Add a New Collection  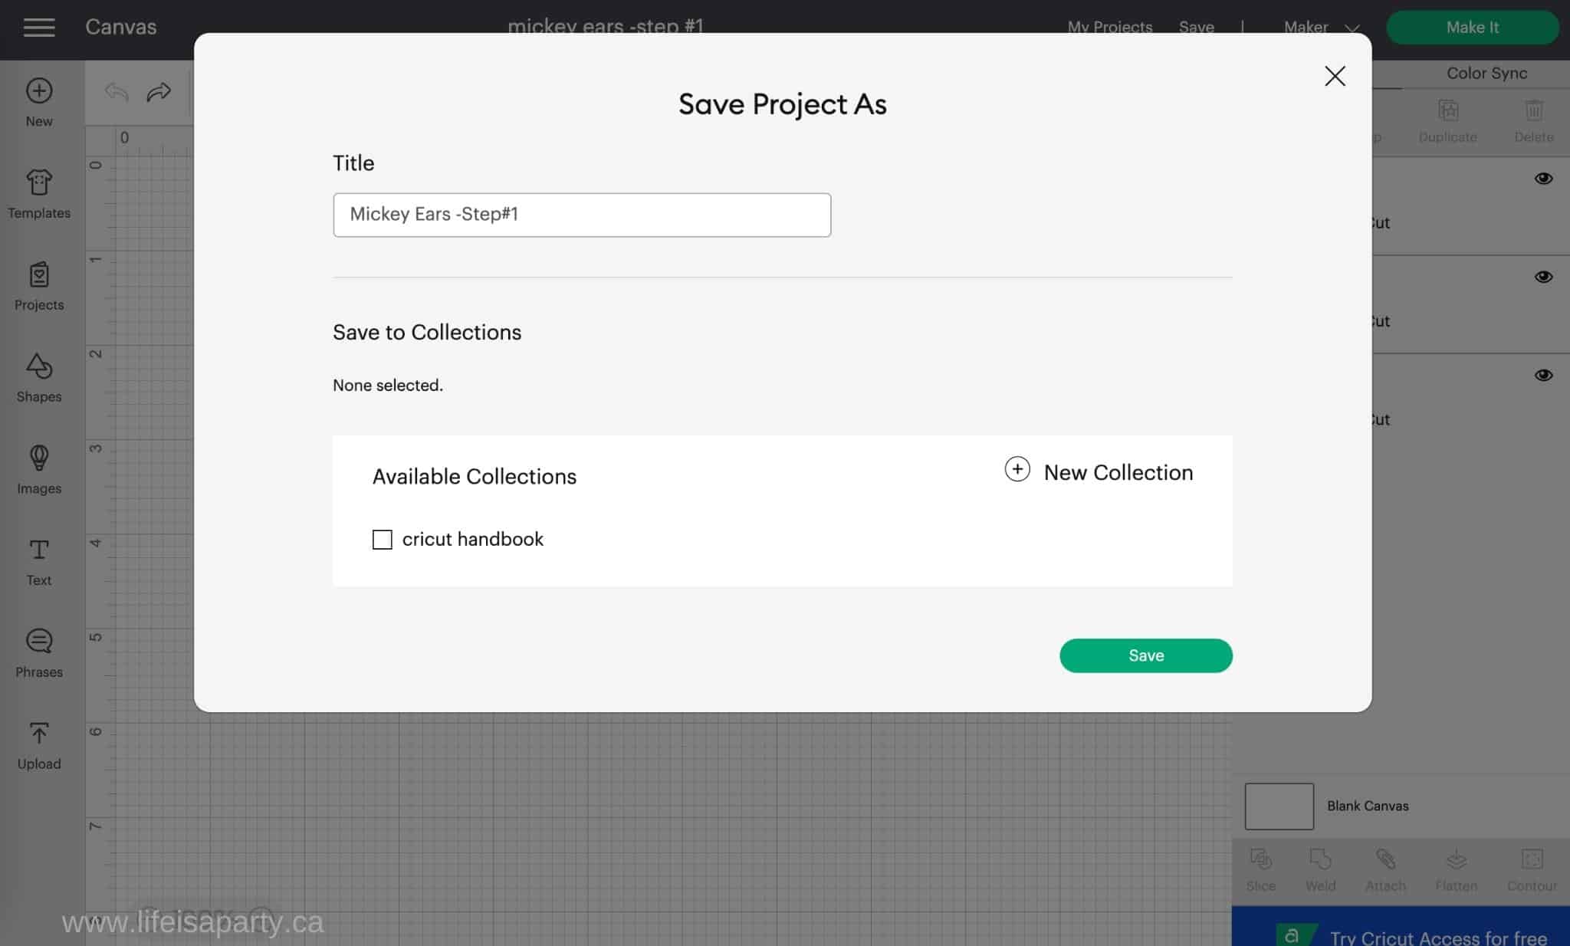coord(1099,471)
